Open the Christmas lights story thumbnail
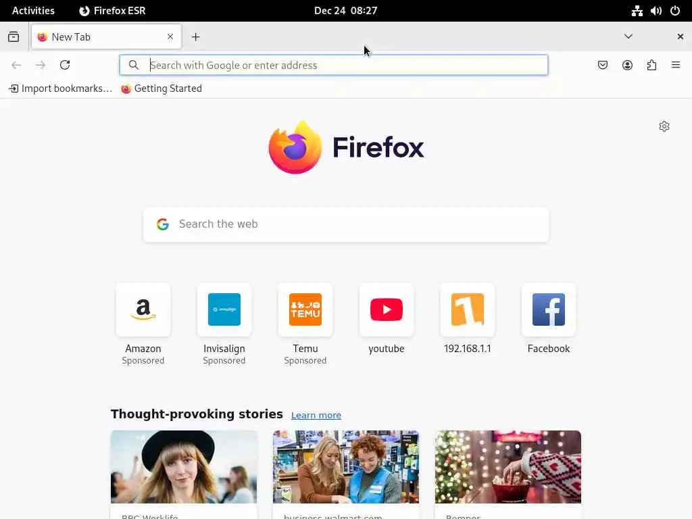 point(508,467)
